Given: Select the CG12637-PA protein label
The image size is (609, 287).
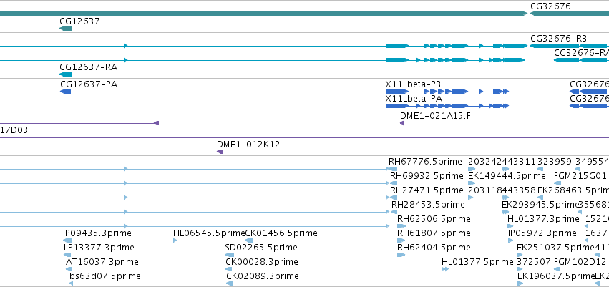Looking at the screenshot, I should [89, 84].
